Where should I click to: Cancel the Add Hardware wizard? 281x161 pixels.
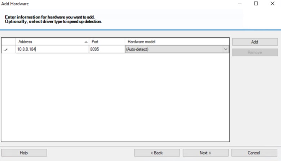tap(254, 153)
